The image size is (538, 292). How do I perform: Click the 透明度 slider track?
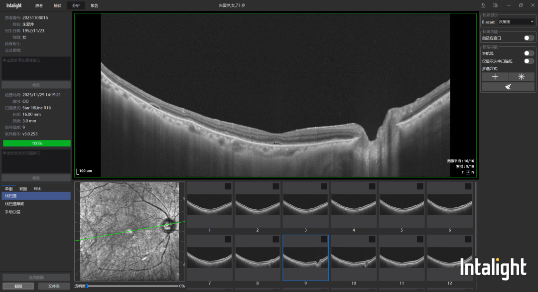[x=133, y=286]
